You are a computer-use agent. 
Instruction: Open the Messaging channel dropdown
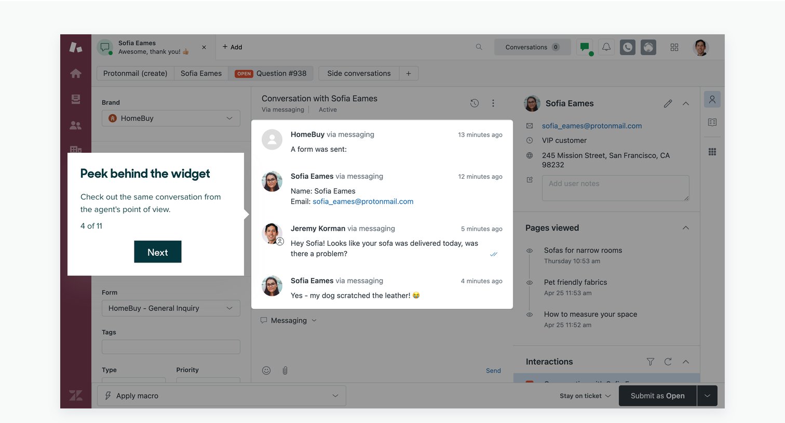(289, 321)
